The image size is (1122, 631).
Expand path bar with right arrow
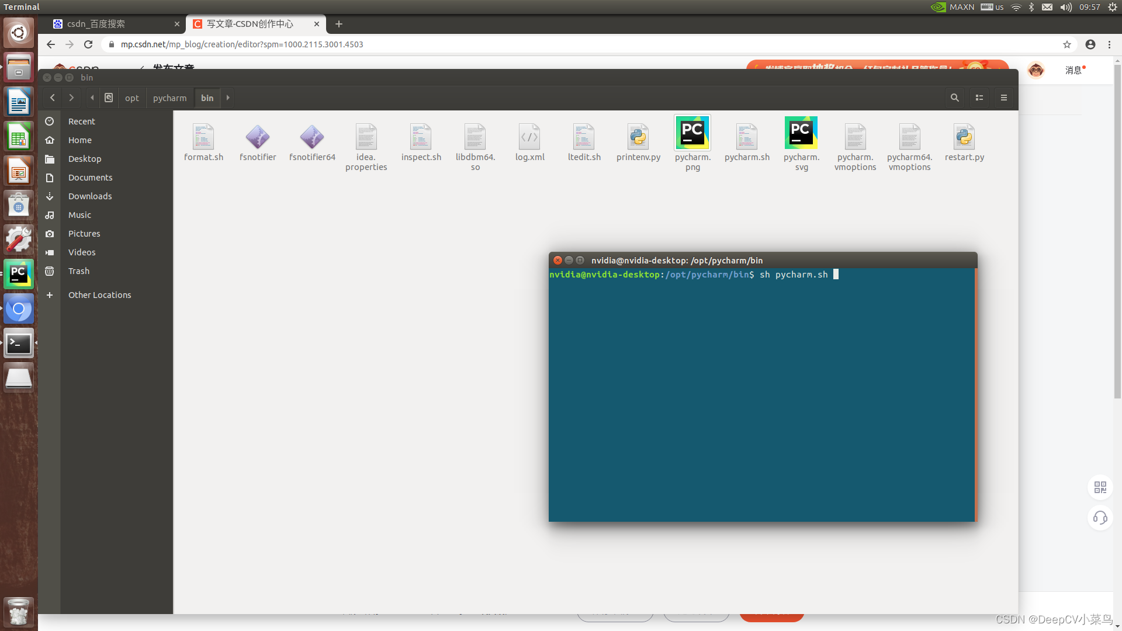(x=228, y=98)
